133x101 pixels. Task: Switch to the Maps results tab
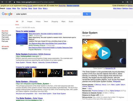tap(63, 22)
